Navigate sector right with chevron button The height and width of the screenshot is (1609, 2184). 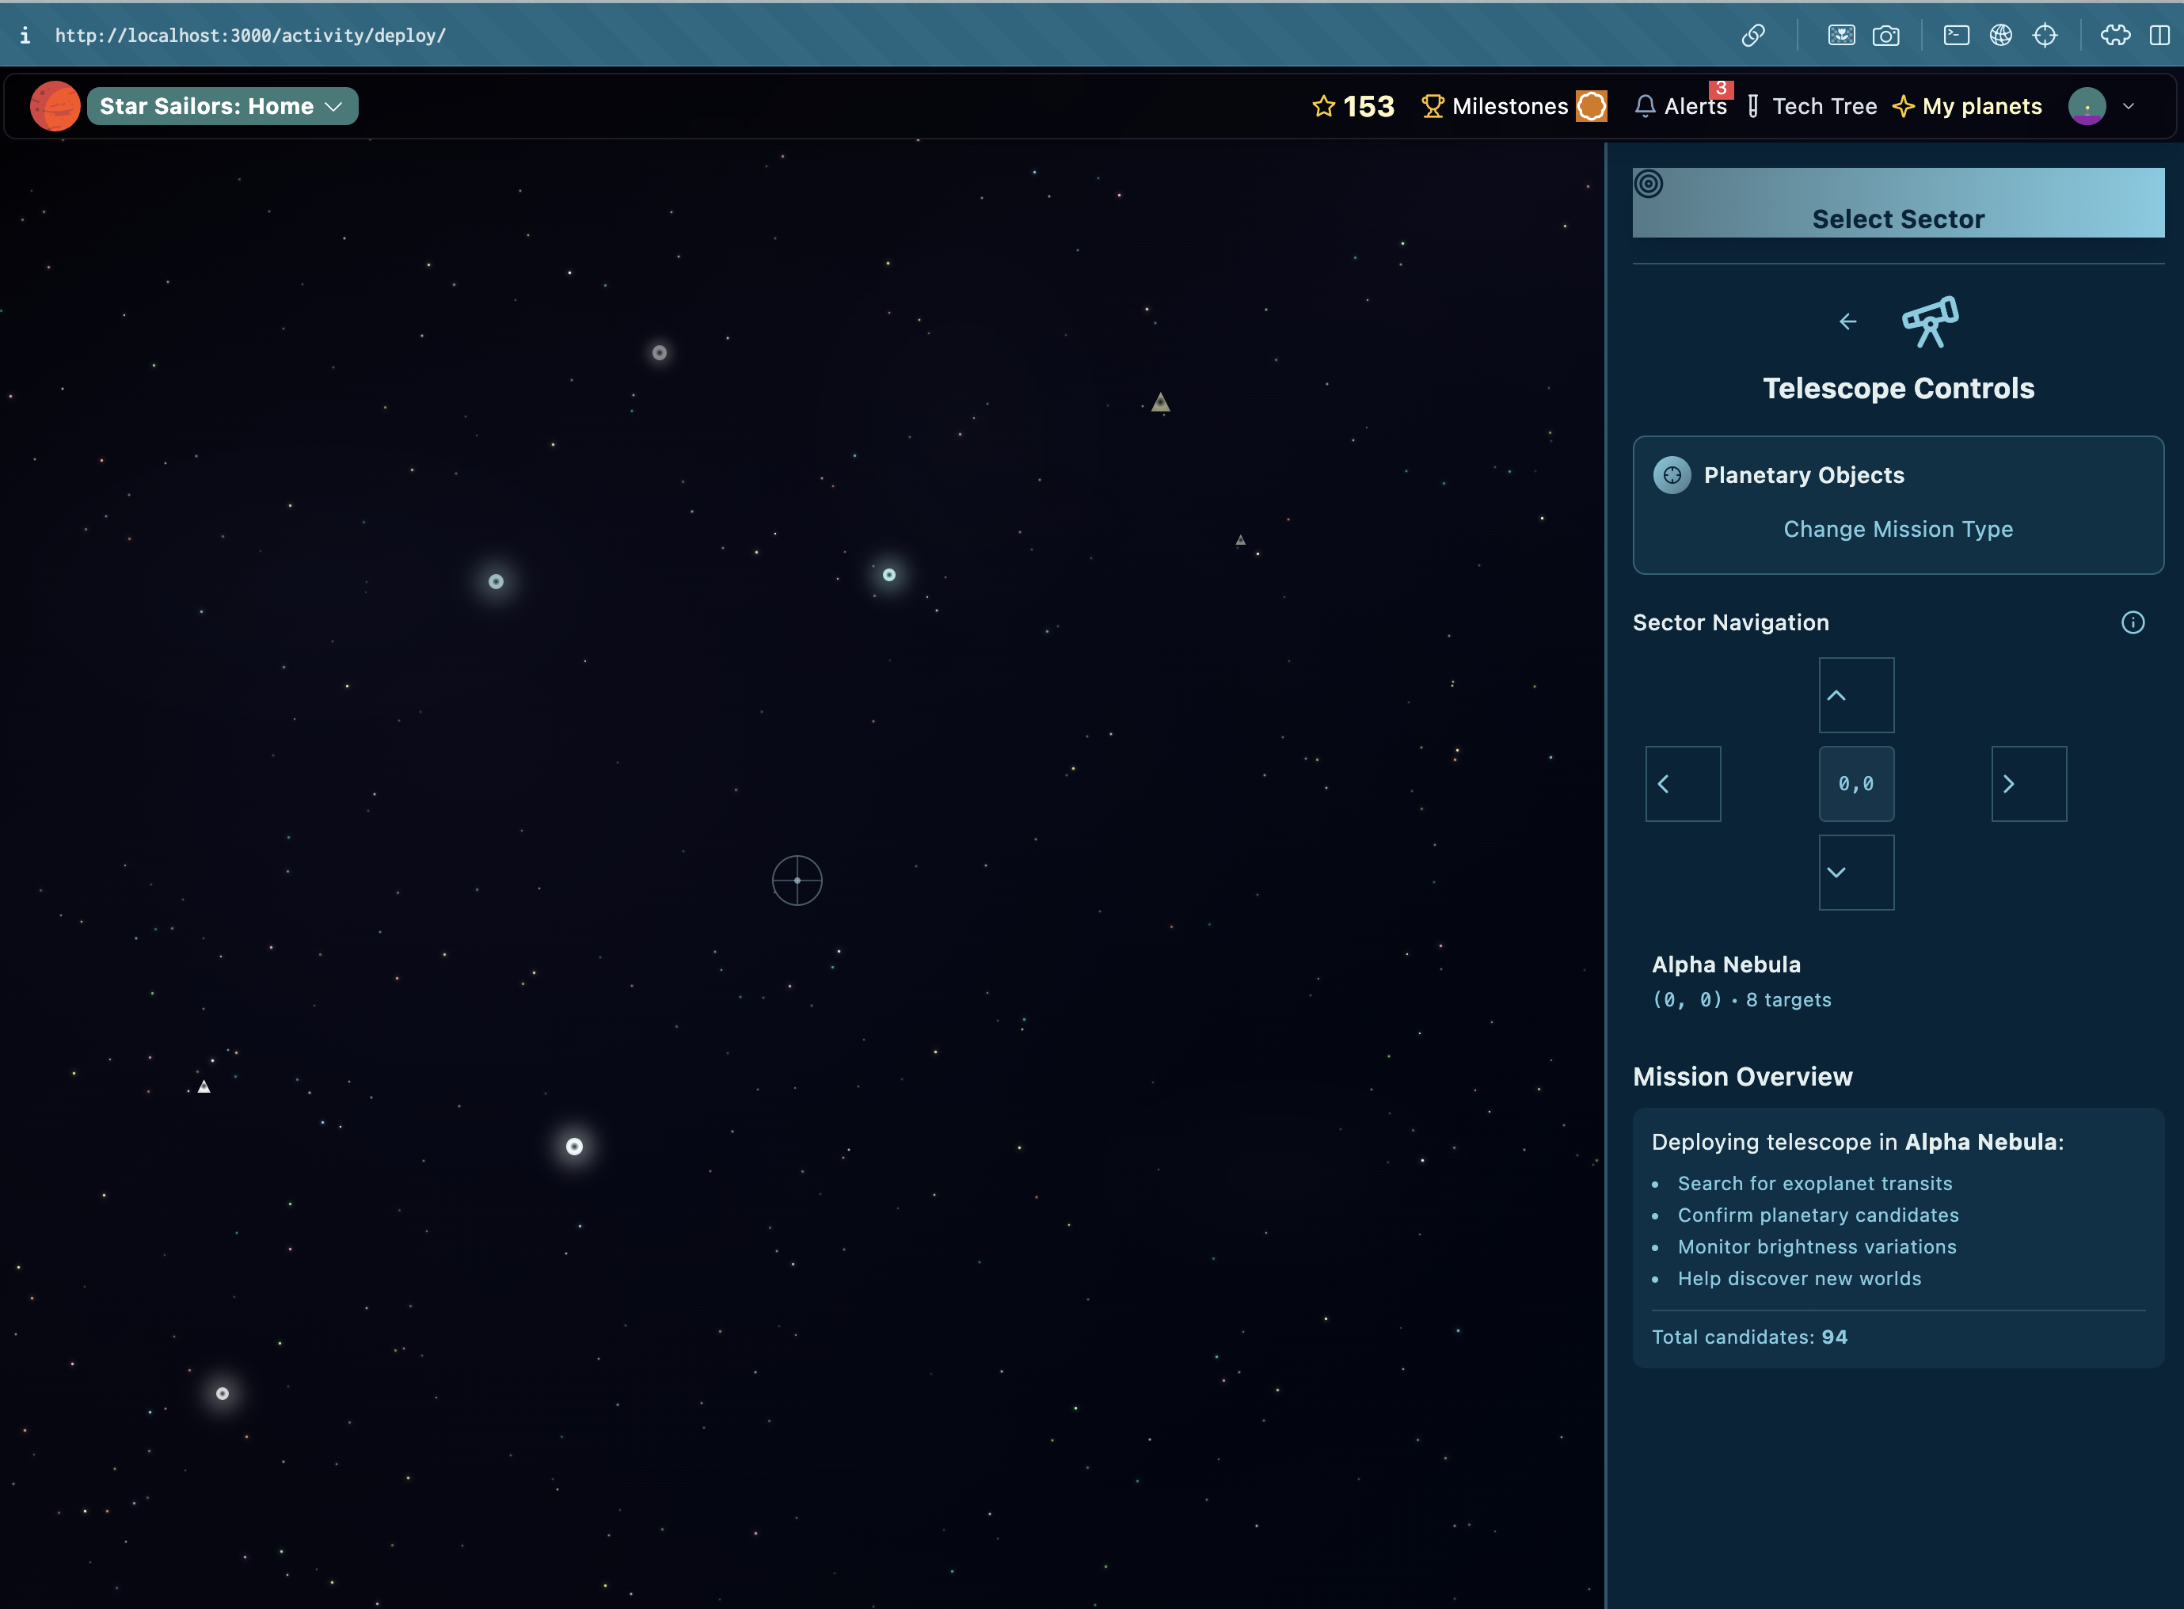[2028, 784]
